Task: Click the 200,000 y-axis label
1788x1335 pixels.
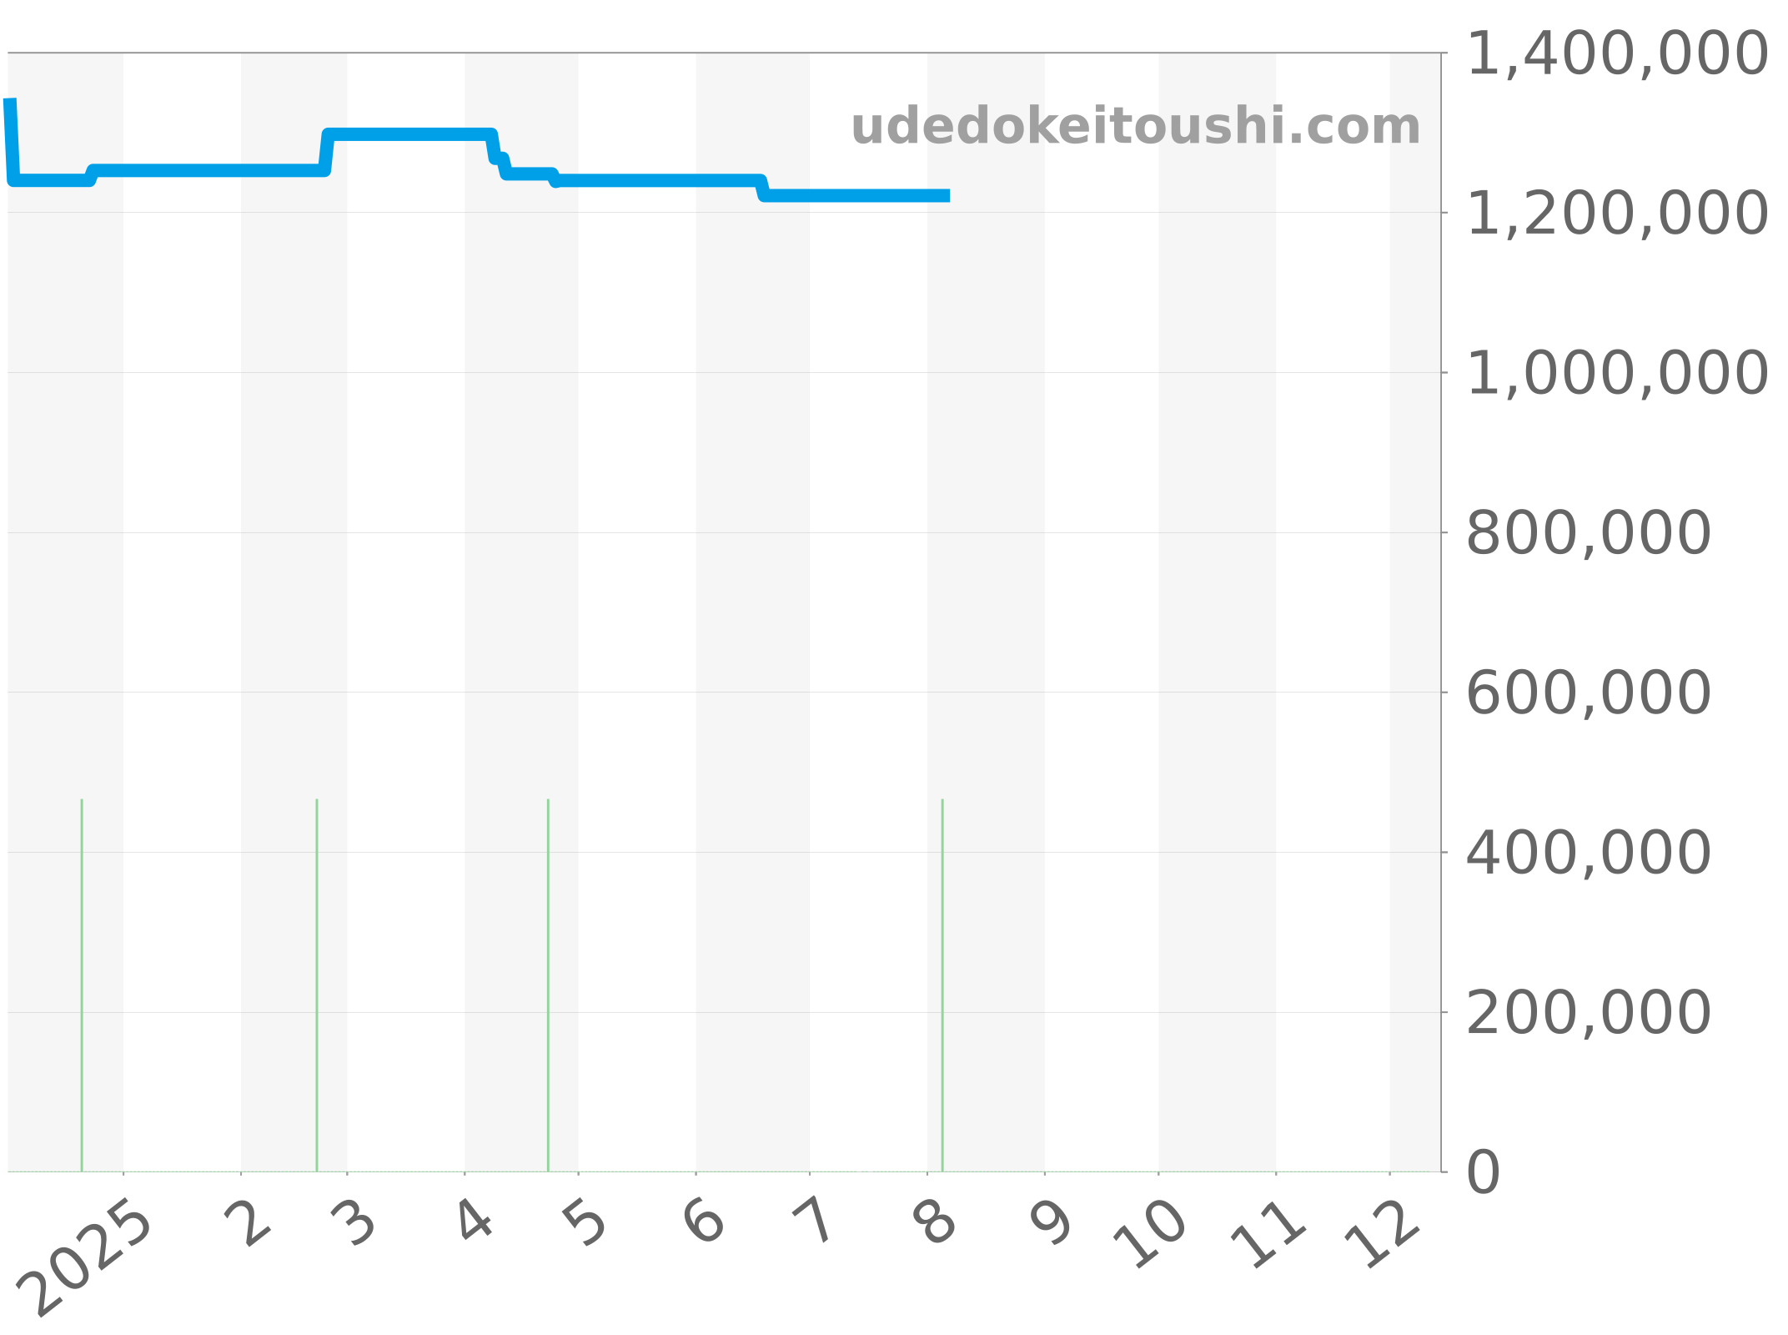Action: (1589, 1013)
